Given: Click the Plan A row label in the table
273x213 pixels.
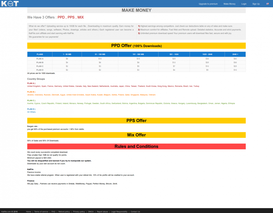Looking at the screenshot, I should point(40,59).
